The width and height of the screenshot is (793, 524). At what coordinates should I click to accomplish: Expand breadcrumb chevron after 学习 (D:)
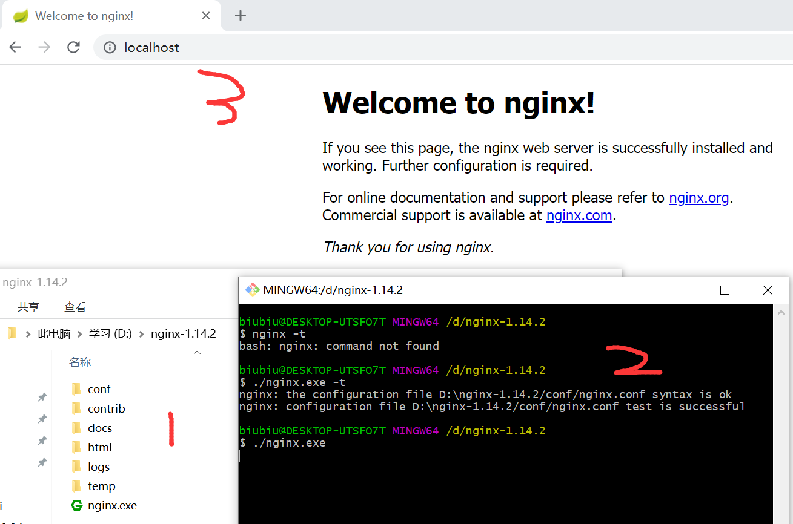tap(142, 334)
